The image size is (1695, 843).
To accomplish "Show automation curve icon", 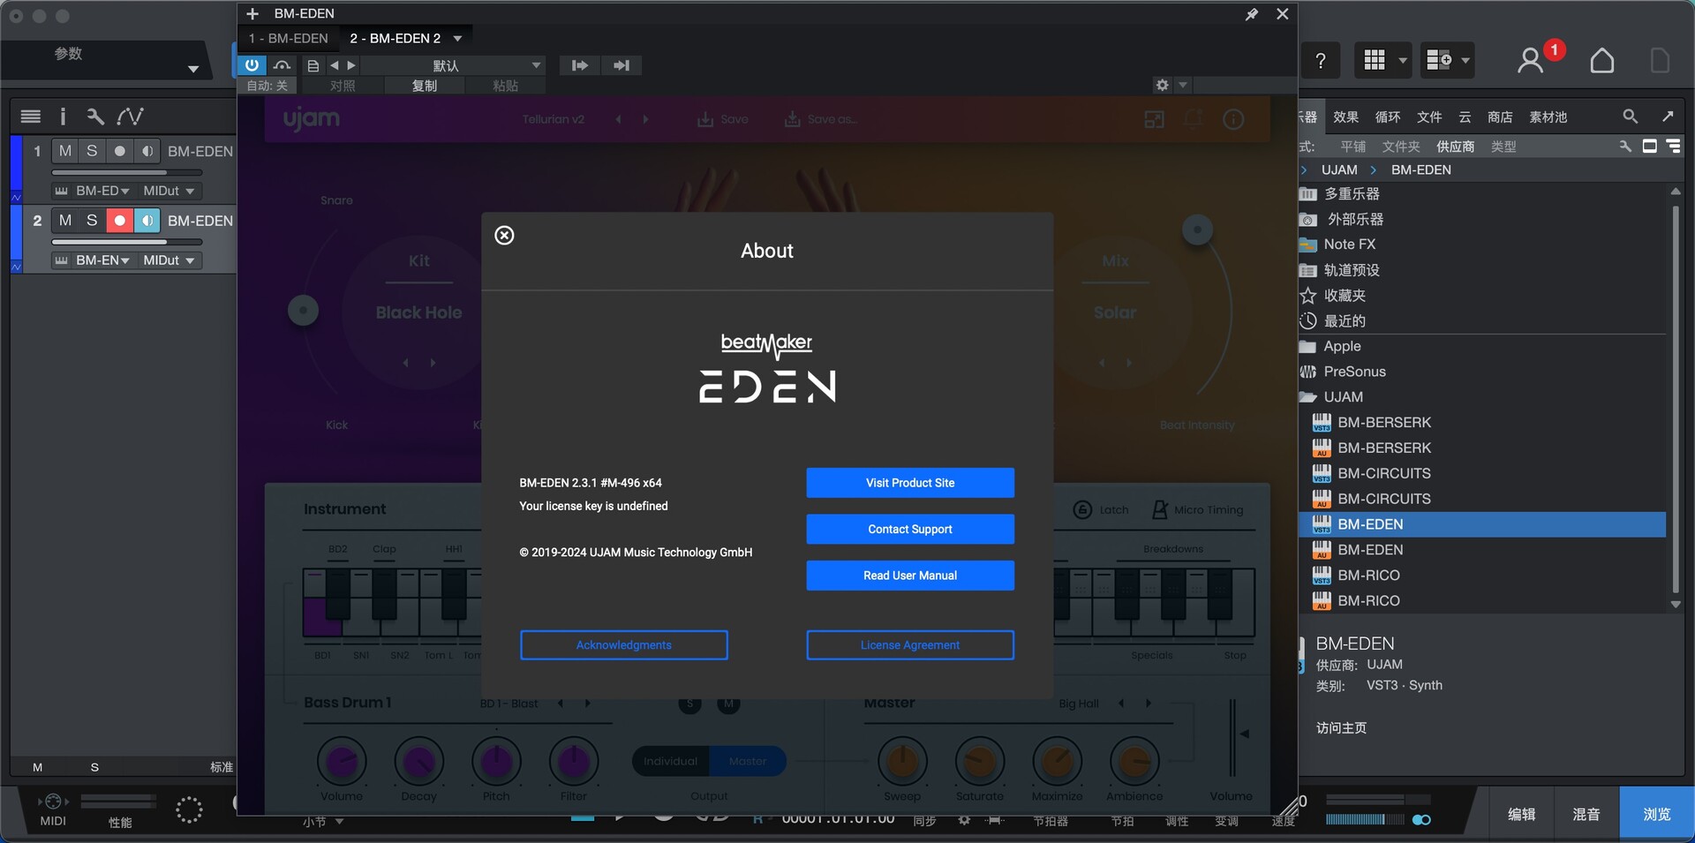I will pos(130,117).
